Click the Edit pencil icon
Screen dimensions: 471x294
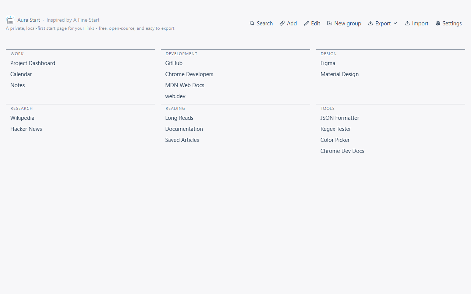(x=307, y=23)
